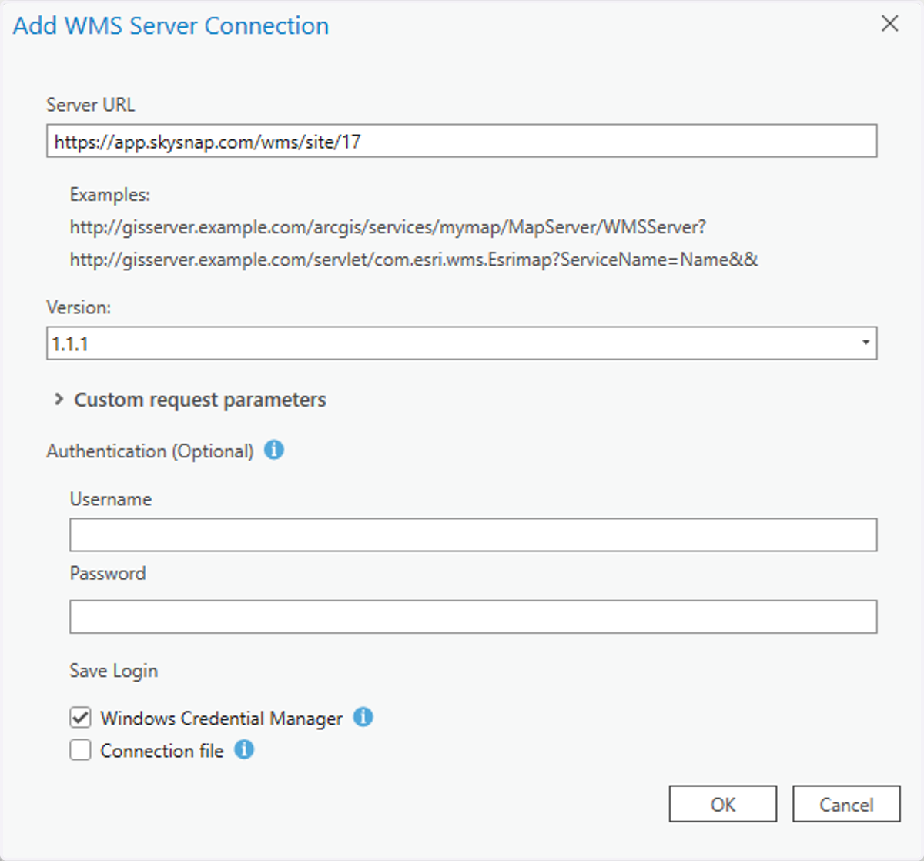The image size is (924, 861).
Task: Show info for the Connection file option
Action: click(x=244, y=749)
